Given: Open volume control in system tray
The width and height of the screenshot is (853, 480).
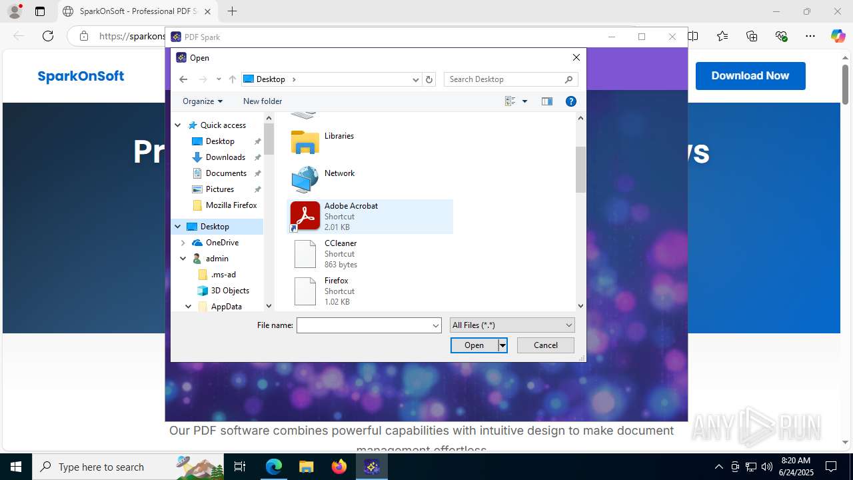Looking at the screenshot, I should (x=767, y=467).
